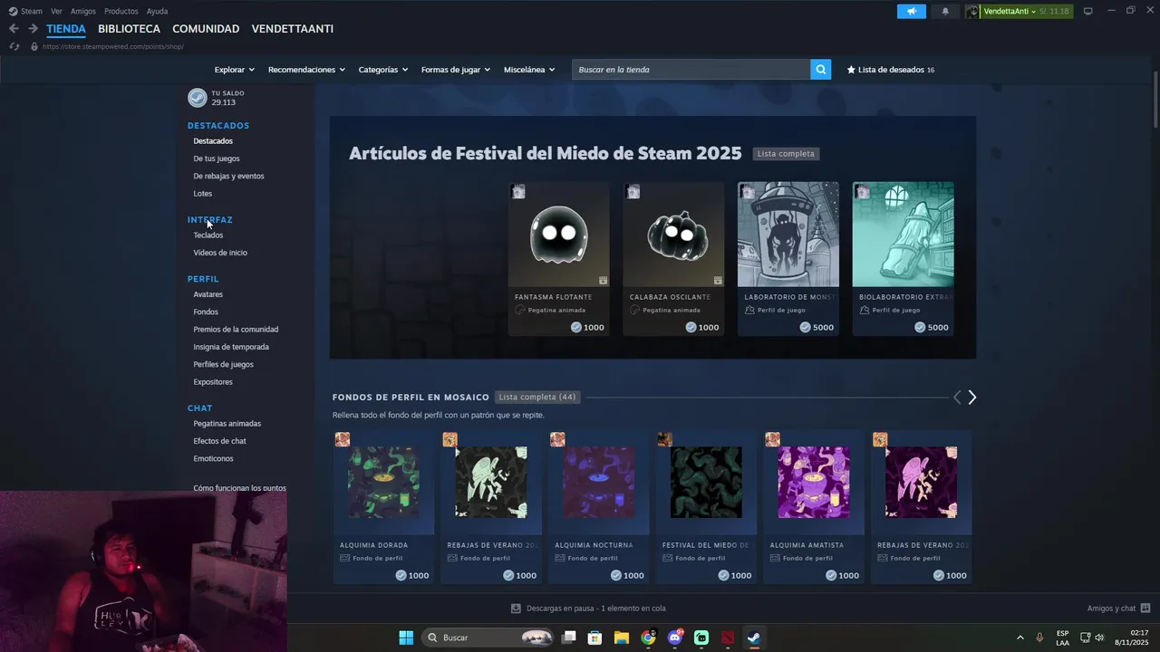Viewport: 1160px width, 652px height.
Task: Open Big Picture mode monitor icon
Action: point(1088,11)
